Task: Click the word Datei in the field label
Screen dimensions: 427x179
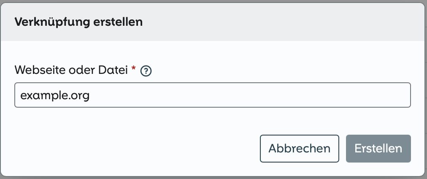Action: click(x=114, y=70)
